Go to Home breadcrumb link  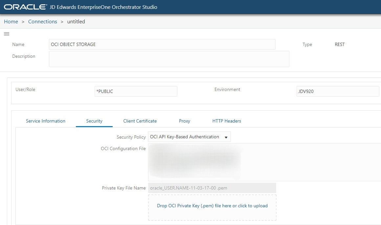pyautogui.click(x=11, y=22)
